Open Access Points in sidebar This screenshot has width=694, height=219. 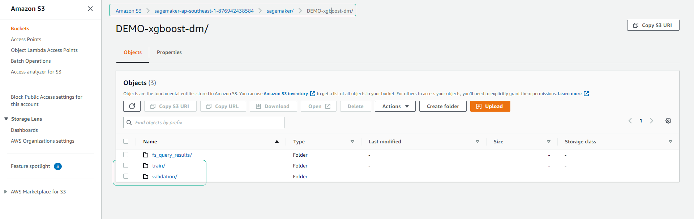pyautogui.click(x=26, y=39)
